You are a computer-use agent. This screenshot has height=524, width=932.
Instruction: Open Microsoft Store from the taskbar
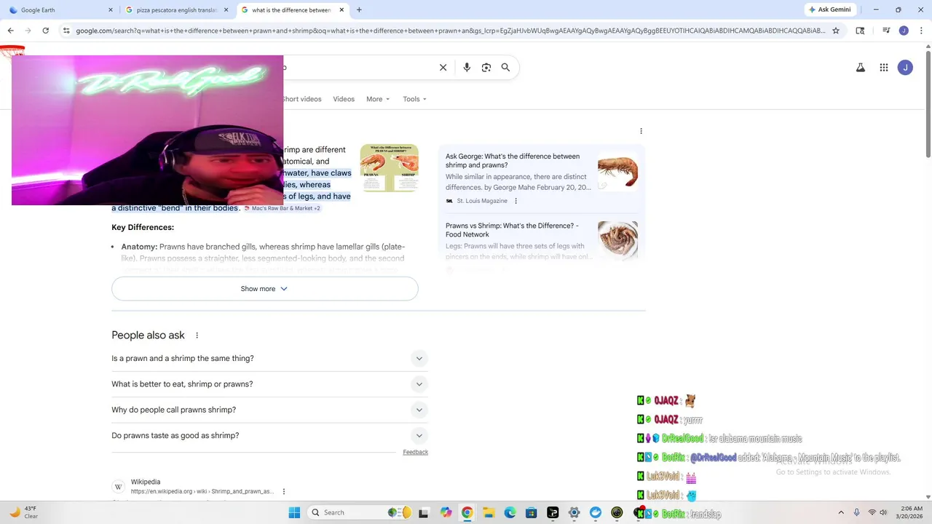pos(532,512)
